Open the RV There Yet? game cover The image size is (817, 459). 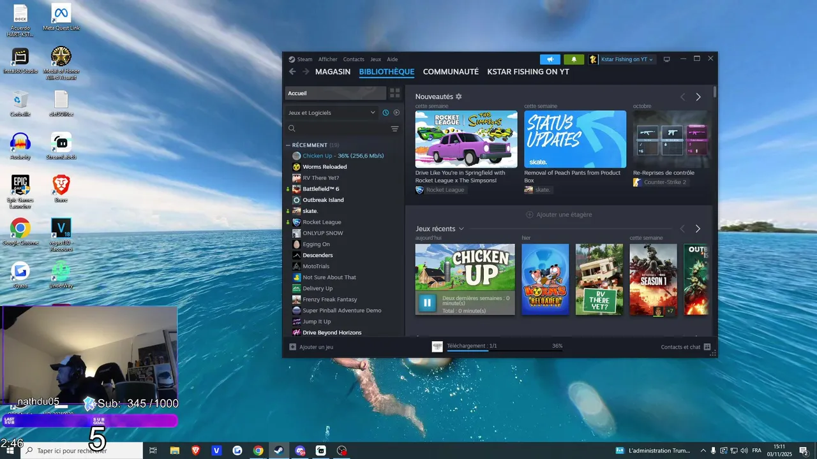tap(599, 279)
